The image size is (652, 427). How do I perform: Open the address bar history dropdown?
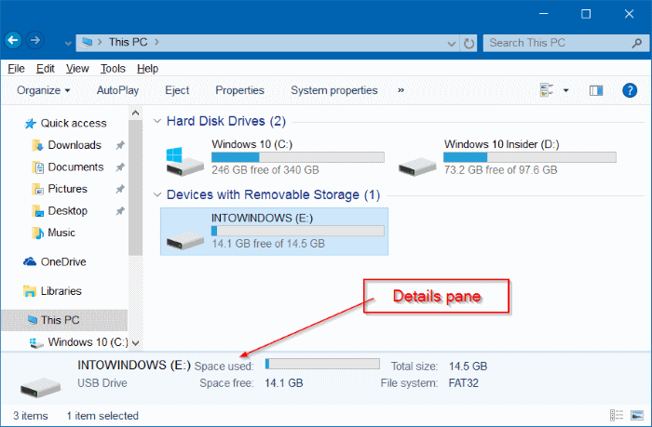pyautogui.click(x=451, y=43)
